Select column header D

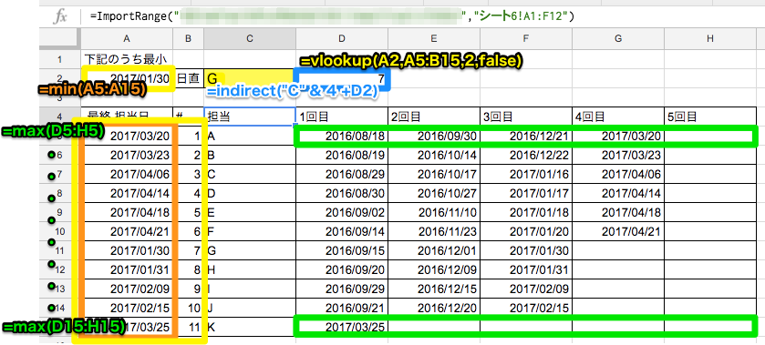342,38
